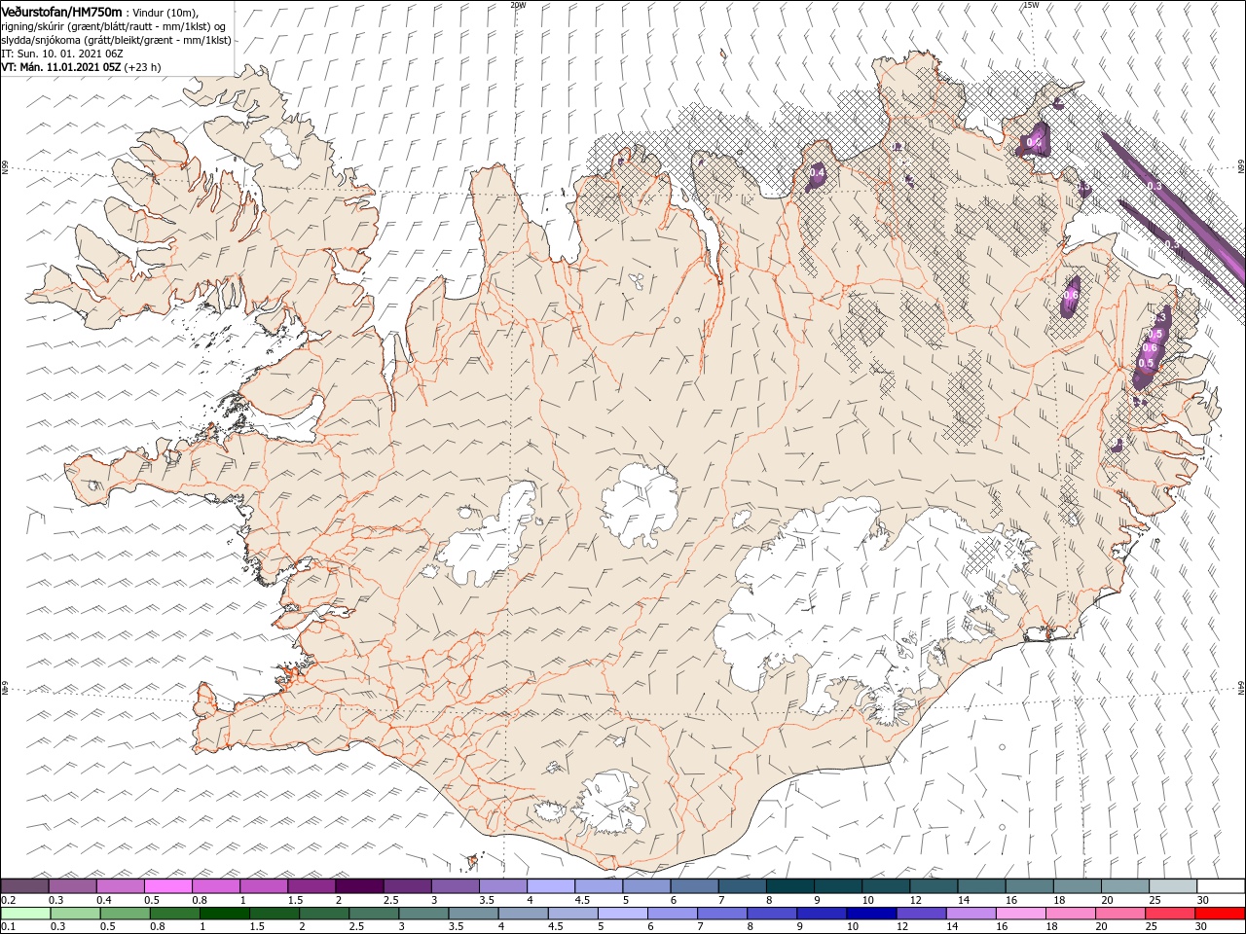
Task: Click the 30 label in the upper legend
Action: [x=1203, y=900]
